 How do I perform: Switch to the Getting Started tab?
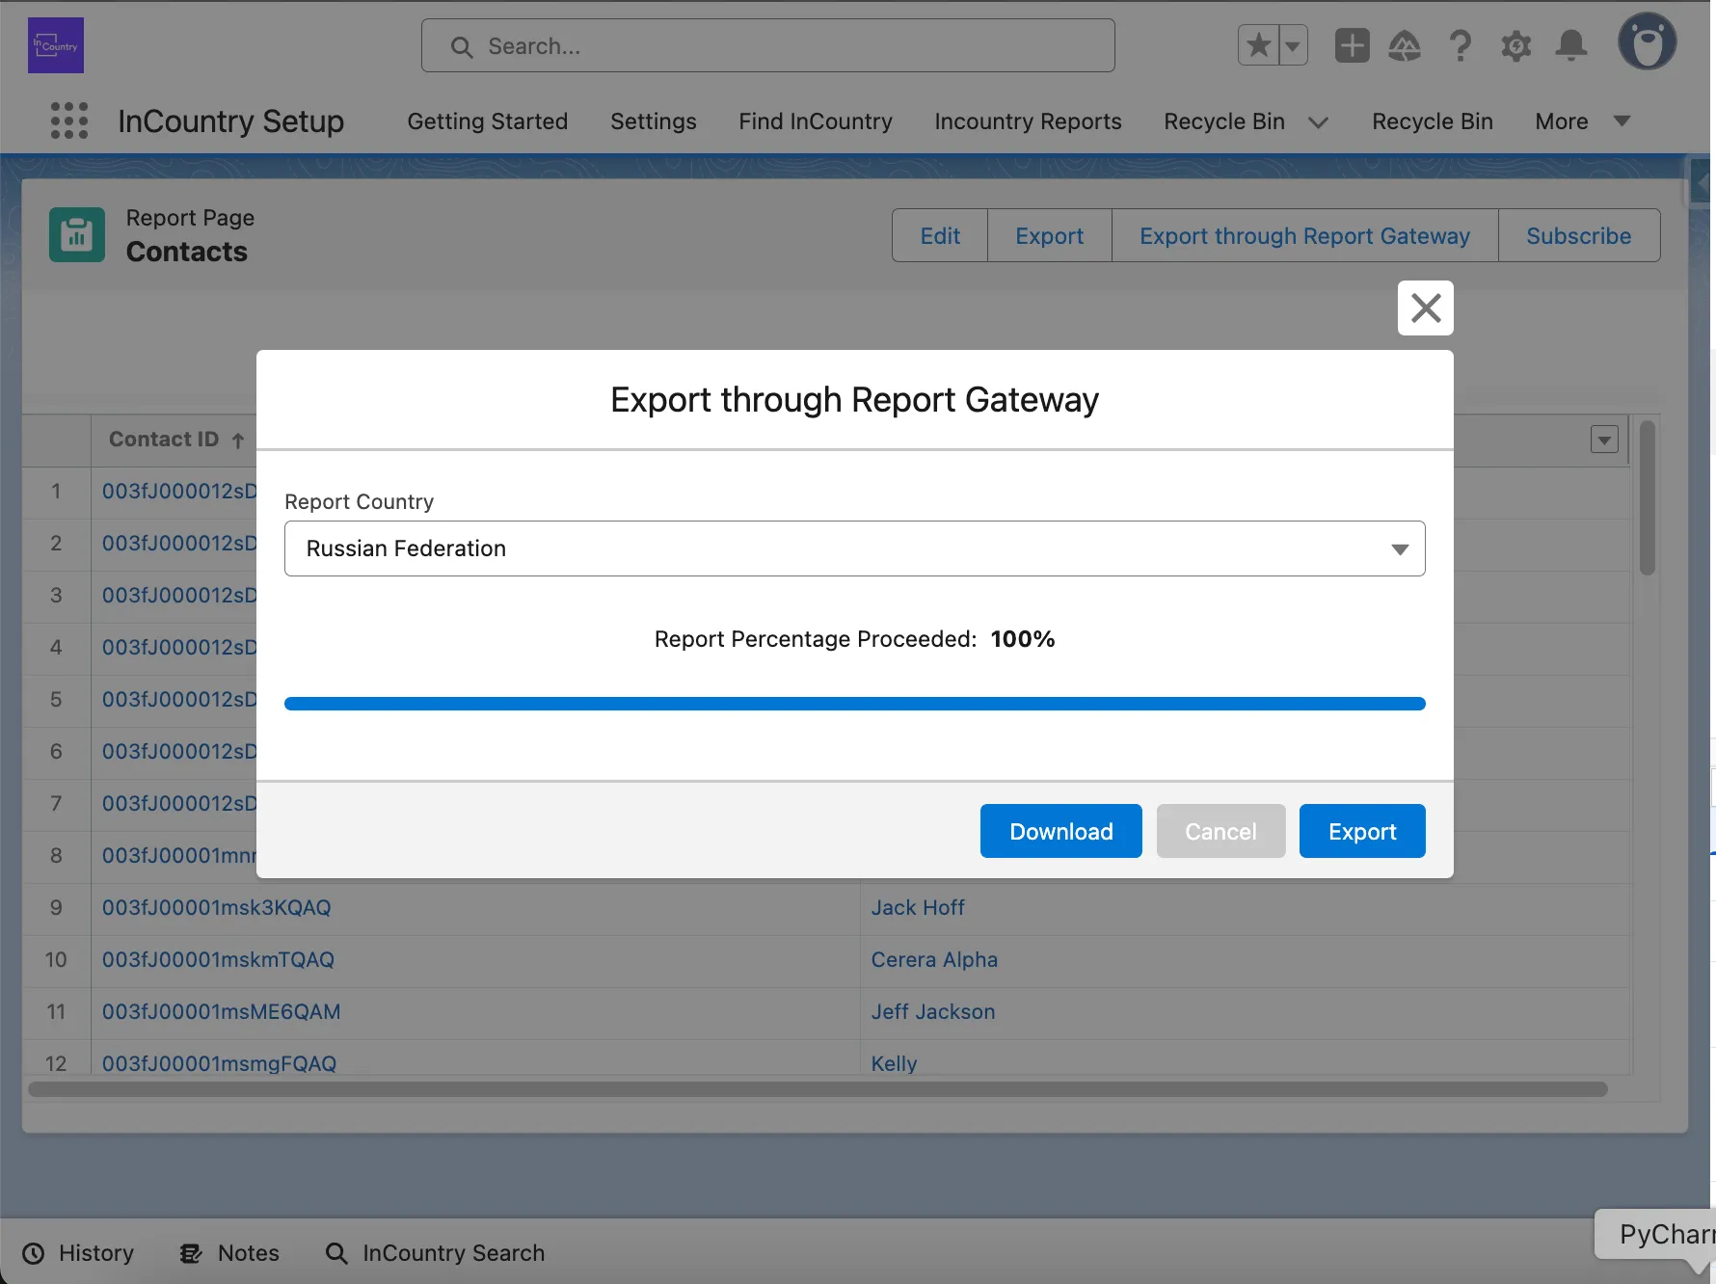click(x=487, y=121)
